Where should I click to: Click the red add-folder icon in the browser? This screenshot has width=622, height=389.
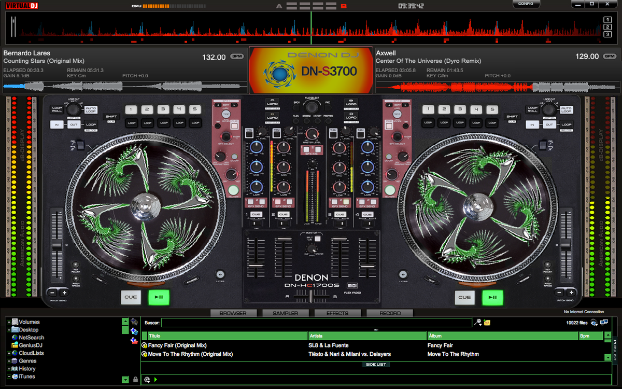[134, 340]
